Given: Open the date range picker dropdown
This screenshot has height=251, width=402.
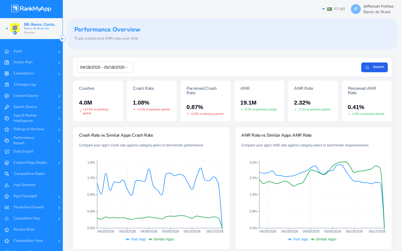Looking at the screenshot, I should pos(105,67).
